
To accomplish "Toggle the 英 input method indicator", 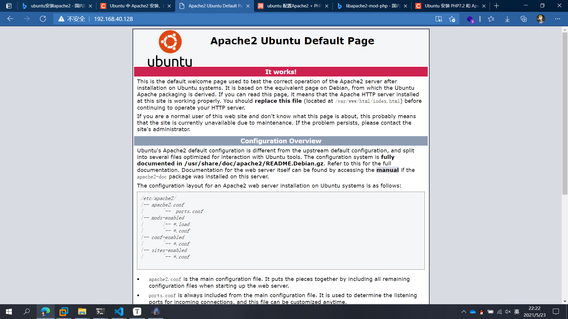I will pyautogui.click(x=517, y=312).
